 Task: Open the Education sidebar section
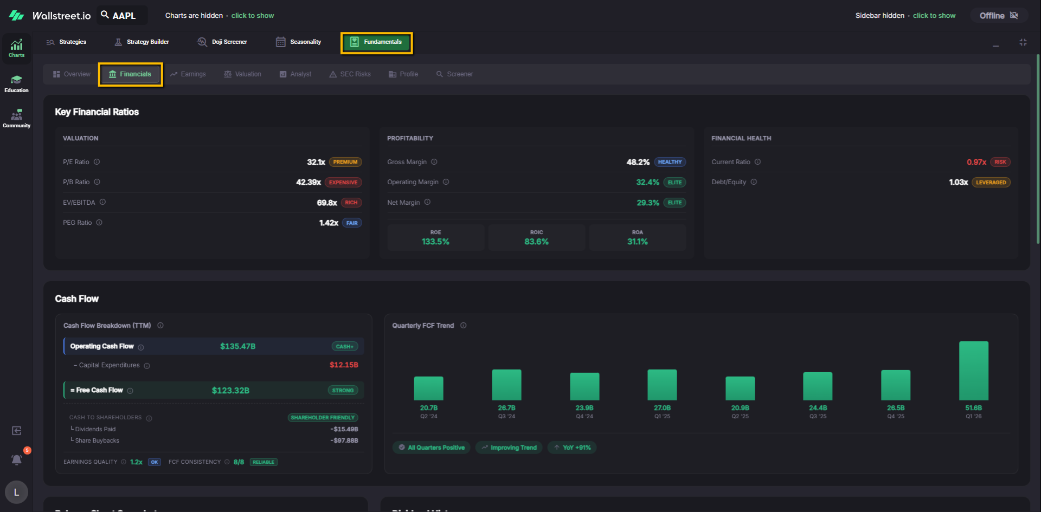coord(16,83)
